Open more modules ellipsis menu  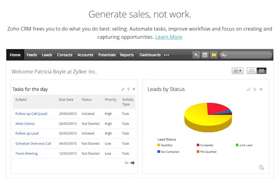click(167, 55)
